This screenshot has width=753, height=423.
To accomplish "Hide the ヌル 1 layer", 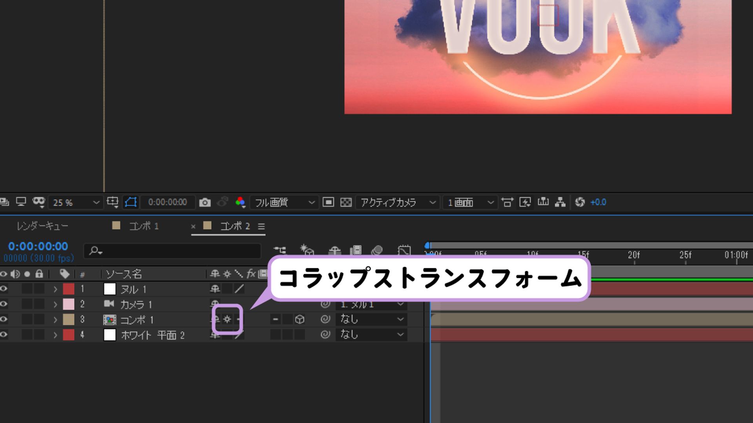I will (x=3, y=289).
